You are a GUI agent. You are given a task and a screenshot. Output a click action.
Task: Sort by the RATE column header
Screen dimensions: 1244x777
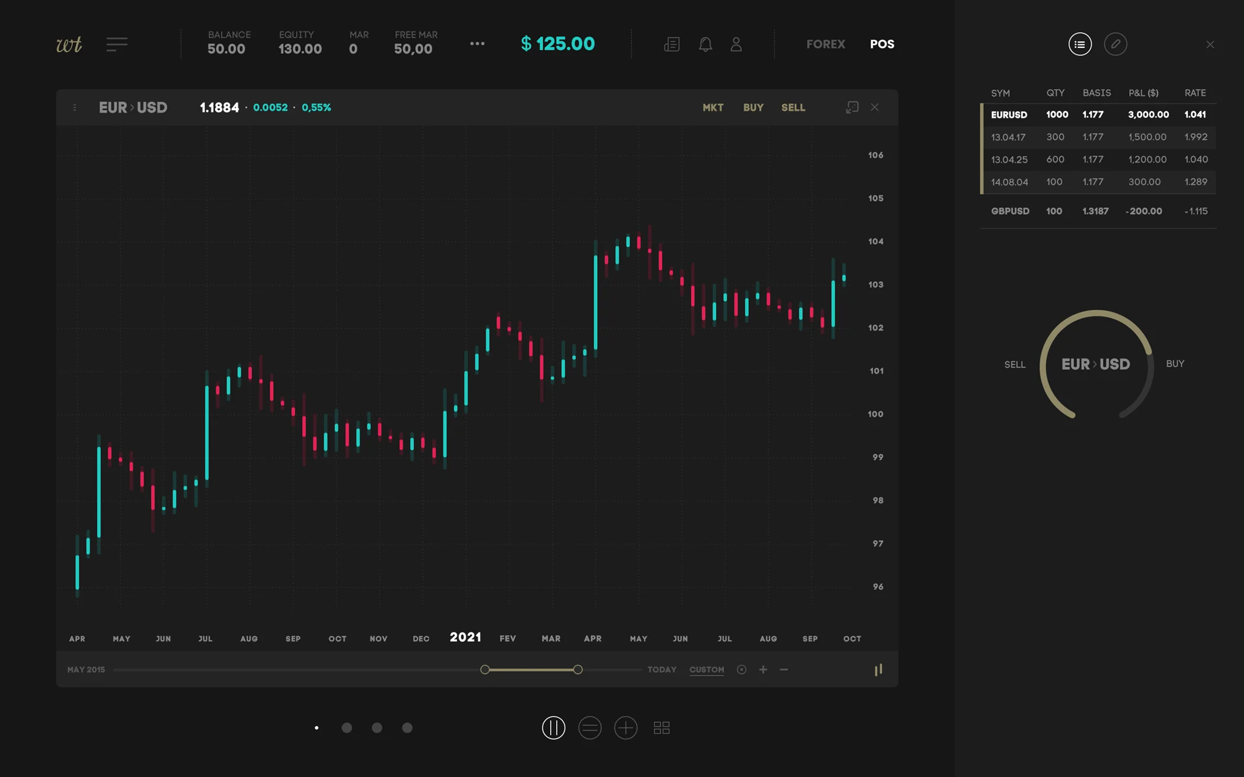click(x=1195, y=93)
